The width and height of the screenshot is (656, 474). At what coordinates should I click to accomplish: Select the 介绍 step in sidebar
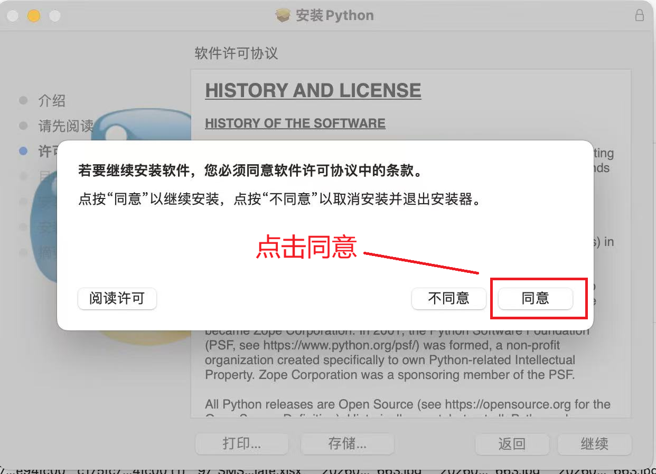[x=52, y=101]
